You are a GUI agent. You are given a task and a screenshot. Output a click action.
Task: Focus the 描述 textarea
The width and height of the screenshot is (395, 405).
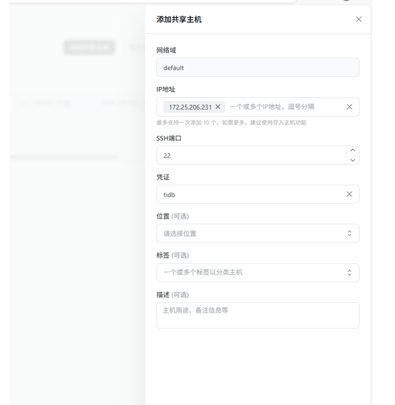click(x=258, y=315)
